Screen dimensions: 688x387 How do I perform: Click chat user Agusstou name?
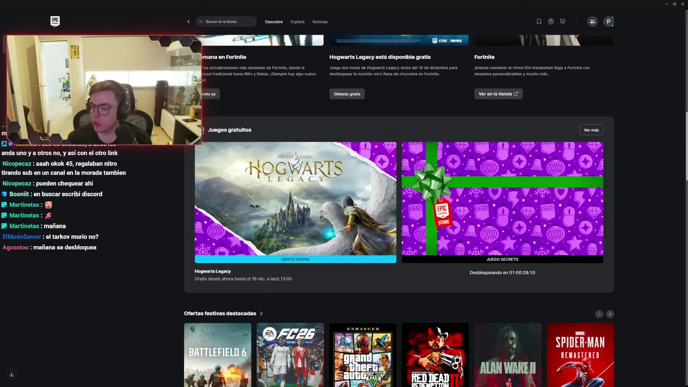pos(15,247)
